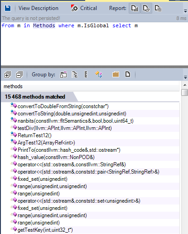Click the second Report document icon
The image size is (188, 234).
(146, 8)
